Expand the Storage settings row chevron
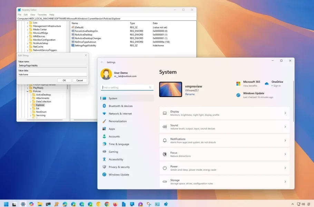Screen dimensions: 314x207 (285, 181)
